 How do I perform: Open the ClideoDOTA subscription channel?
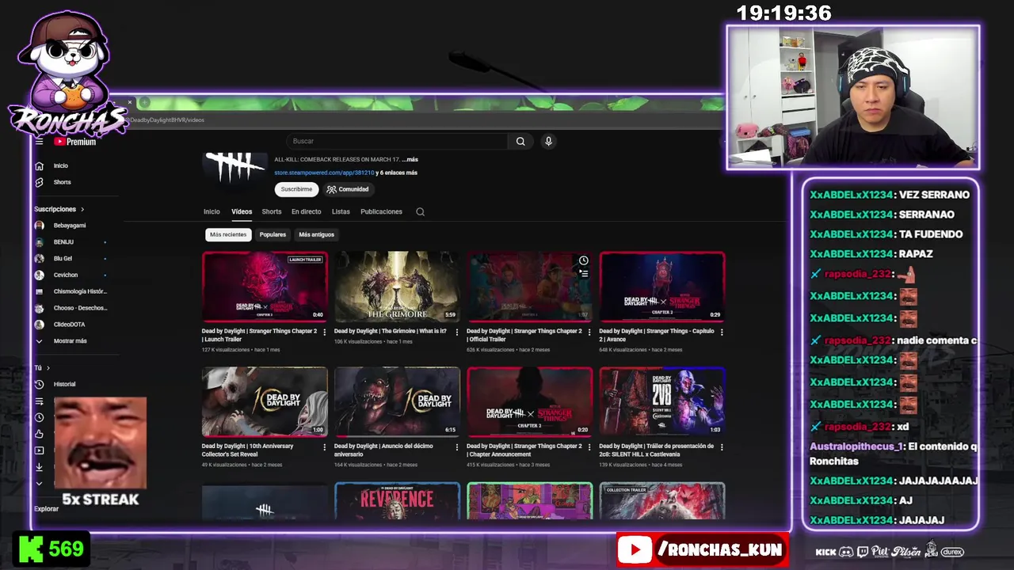[70, 325]
